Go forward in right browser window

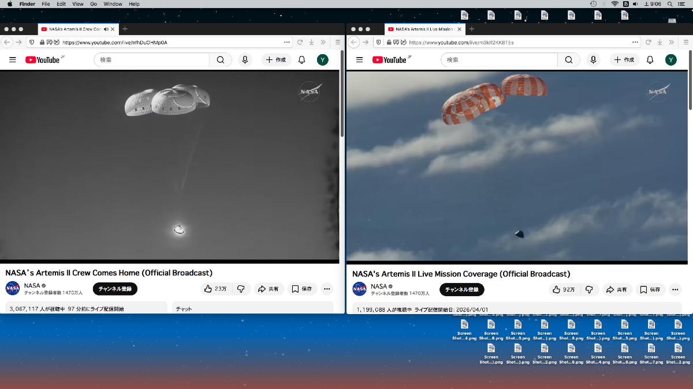(366, 42)
